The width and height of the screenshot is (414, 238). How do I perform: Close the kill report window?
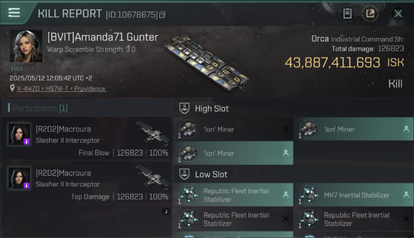[x=398, y=13]
